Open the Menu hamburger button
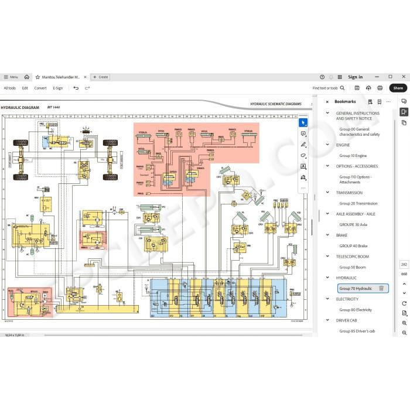The image size is (410, 410). point(11,77)
